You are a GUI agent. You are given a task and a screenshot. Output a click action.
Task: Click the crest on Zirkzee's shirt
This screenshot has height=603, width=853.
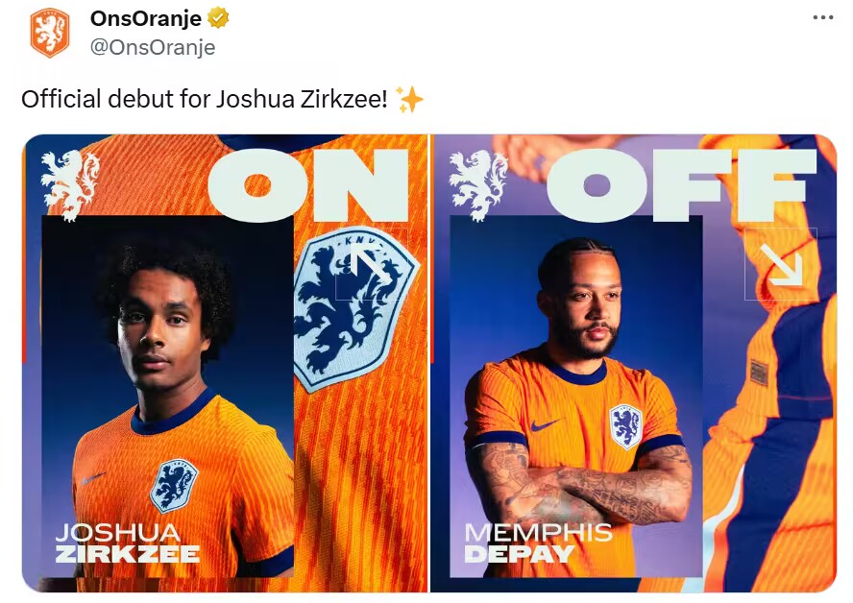coord(174,486)
